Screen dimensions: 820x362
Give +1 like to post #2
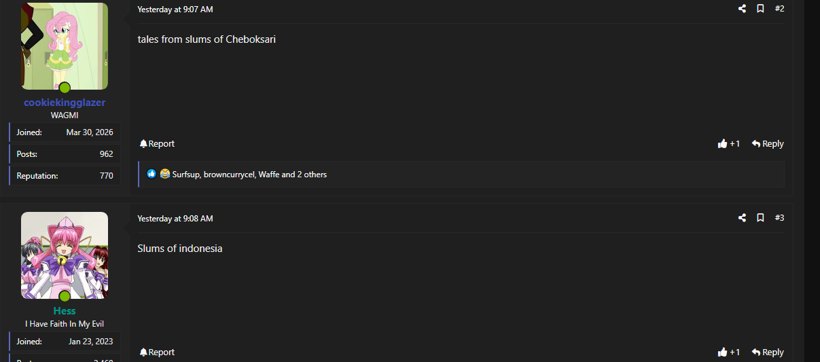[729, 144]
